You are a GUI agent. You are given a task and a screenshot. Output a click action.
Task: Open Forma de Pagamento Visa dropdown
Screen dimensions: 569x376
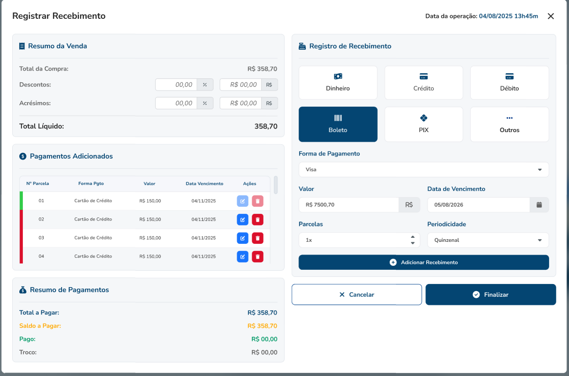coord(423,170)
